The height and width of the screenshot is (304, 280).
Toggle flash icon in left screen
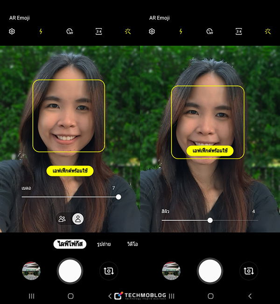pyautogui.click(x=41, y=32)
